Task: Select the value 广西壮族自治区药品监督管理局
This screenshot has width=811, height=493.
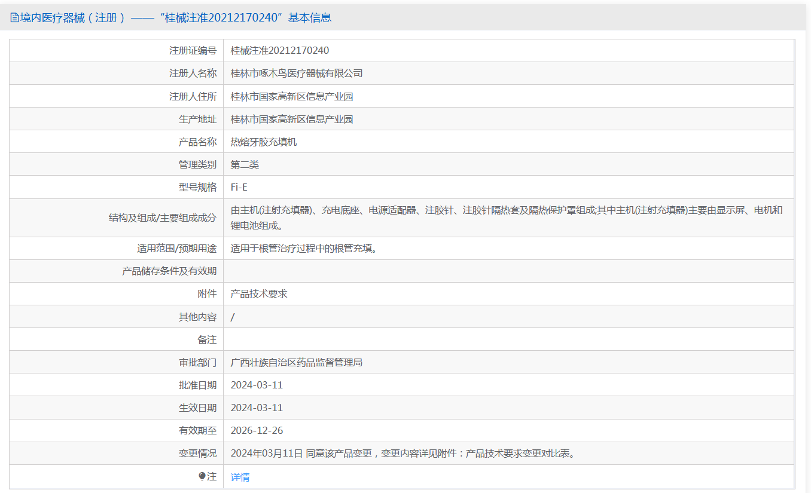Action: pos(297,362)
